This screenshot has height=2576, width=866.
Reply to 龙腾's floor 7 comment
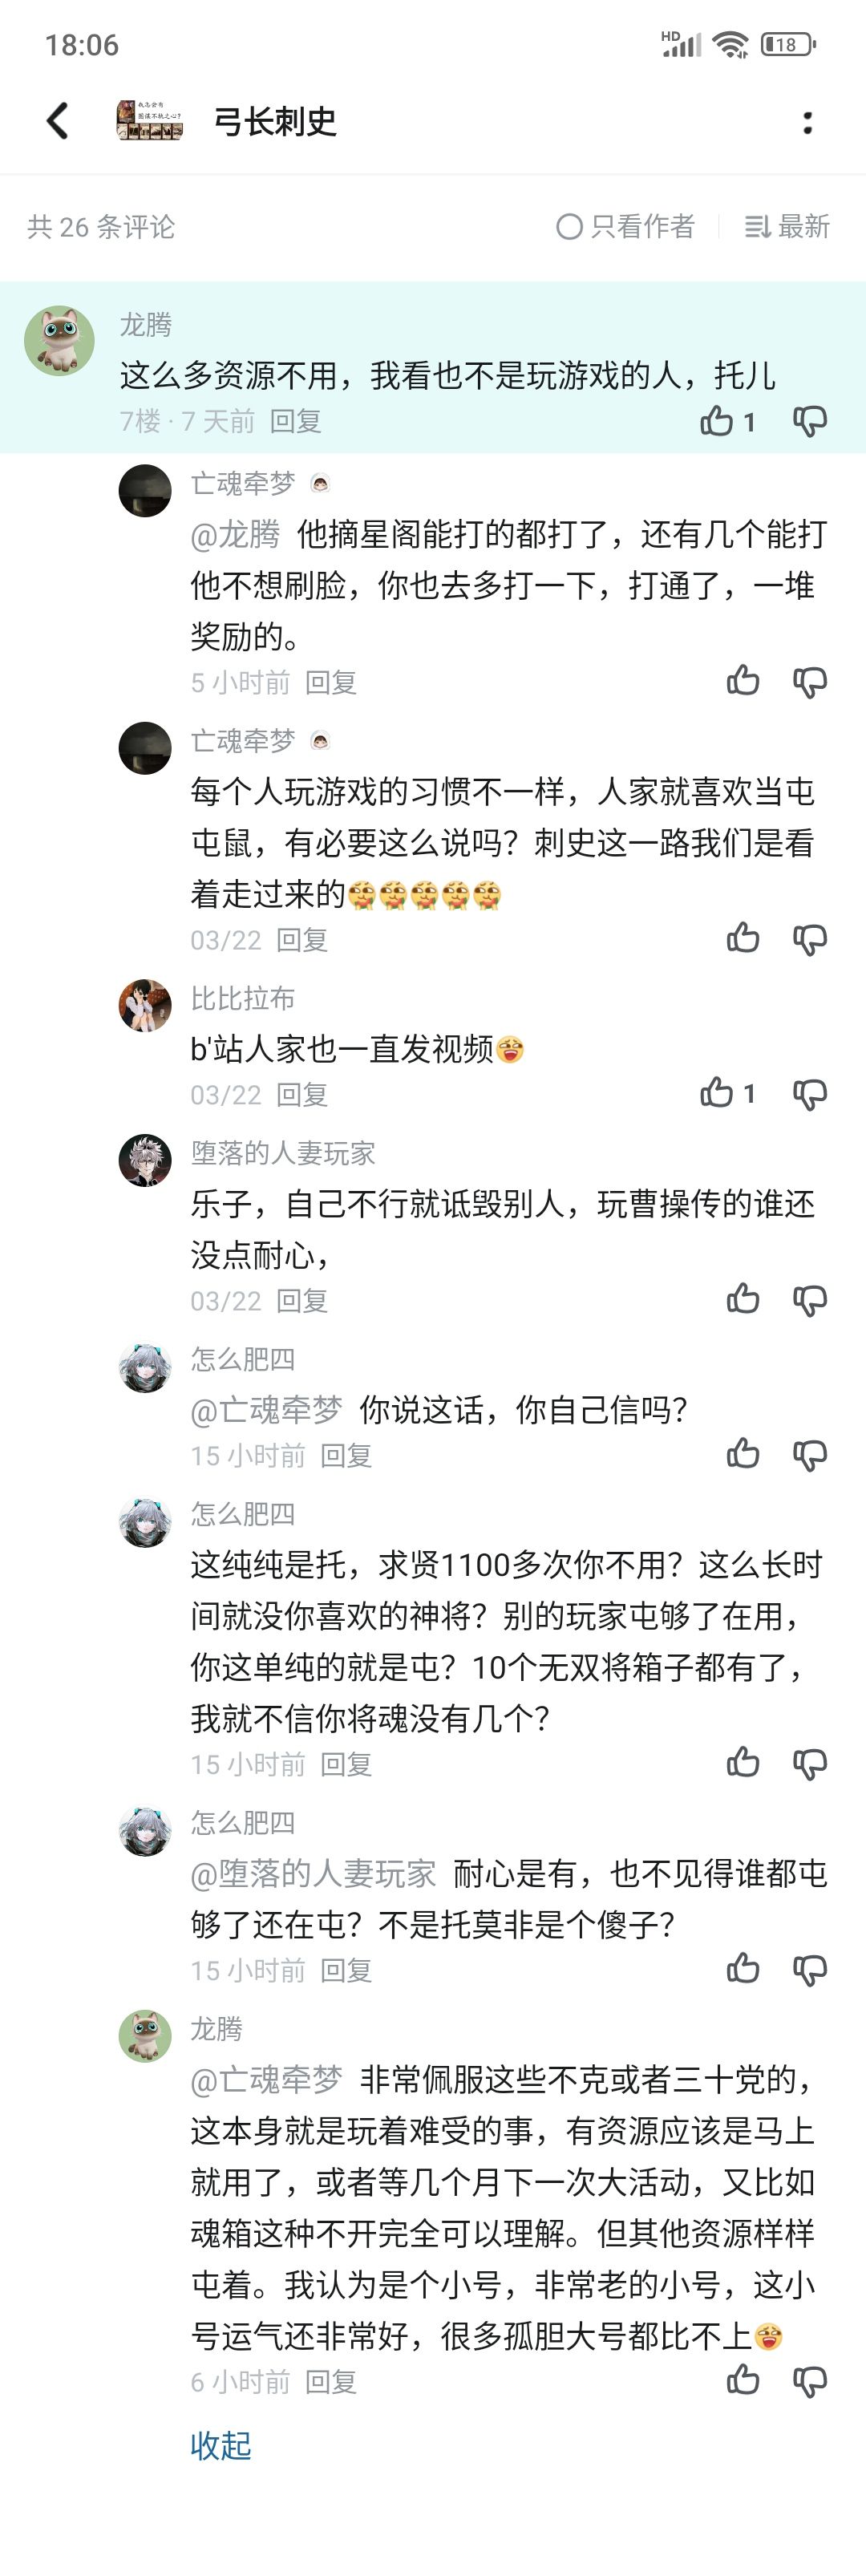coord(296,421)
